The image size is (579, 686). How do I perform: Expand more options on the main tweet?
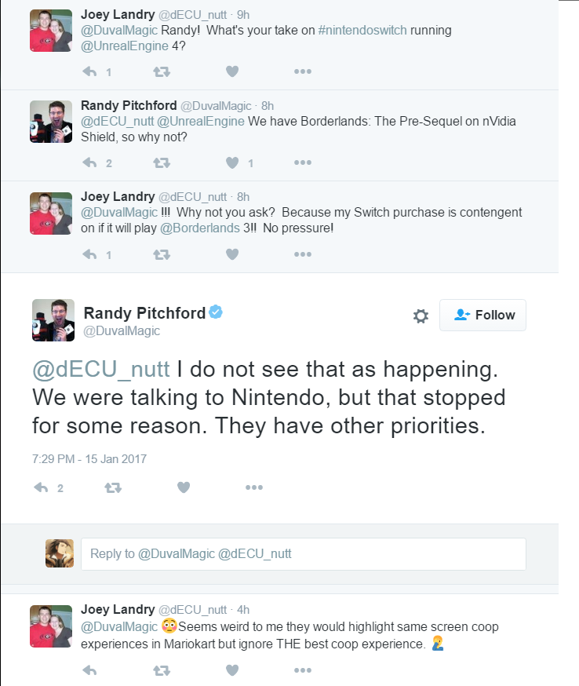[x=254, y=487]
